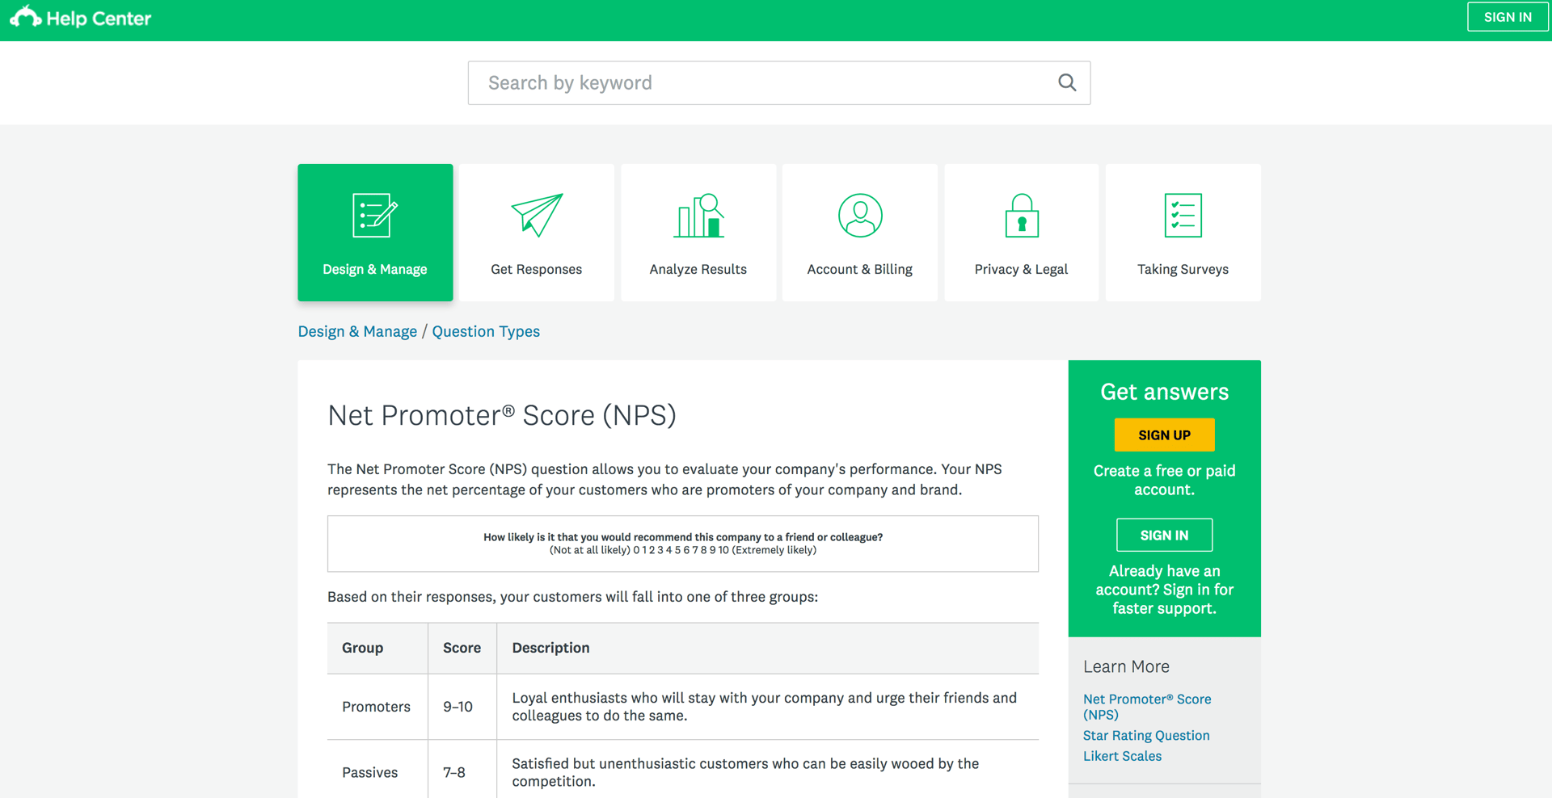Click the SurveyMonkey logo in the header

(x=25, y=16)
